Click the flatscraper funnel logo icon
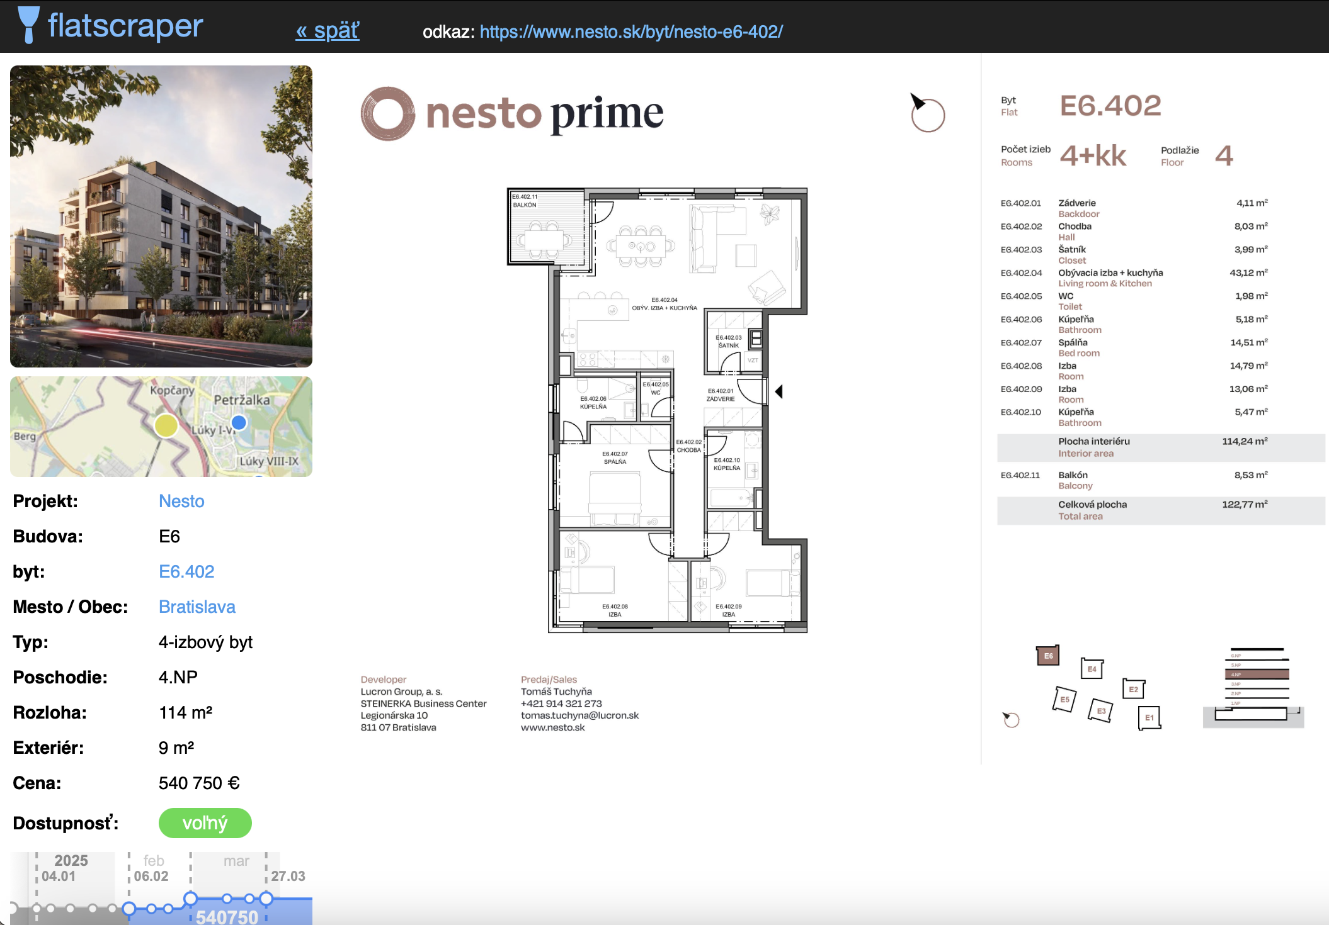 28,24
